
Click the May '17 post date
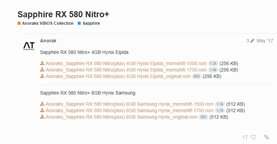265,41
